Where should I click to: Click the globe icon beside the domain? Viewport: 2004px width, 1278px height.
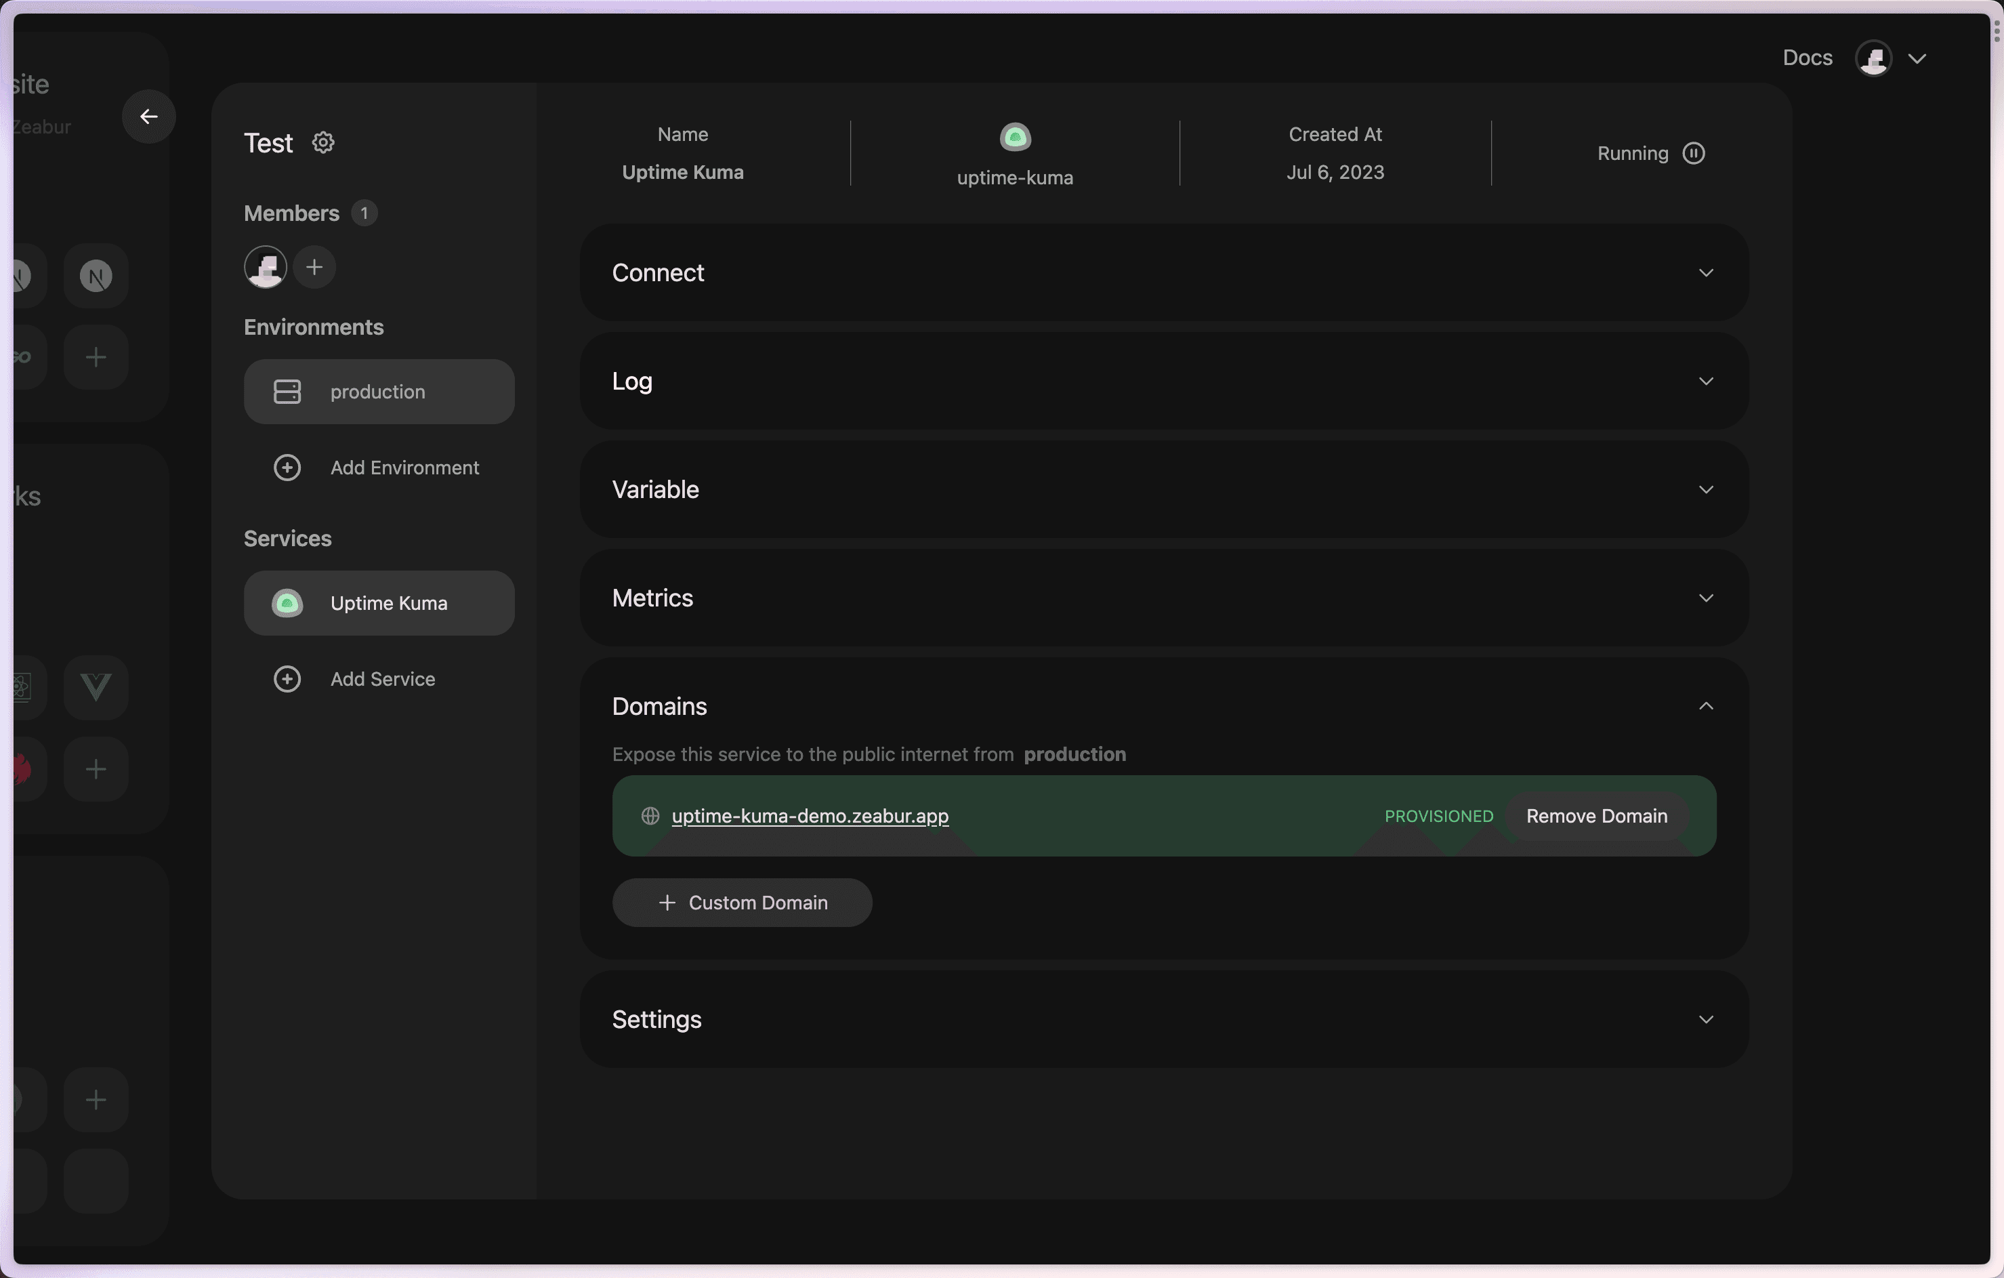coord(650,816)
